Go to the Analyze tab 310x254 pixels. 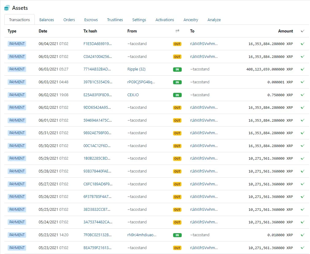(214, 20)
